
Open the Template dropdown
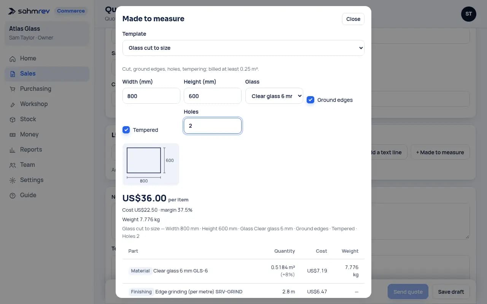click(243, 48)
